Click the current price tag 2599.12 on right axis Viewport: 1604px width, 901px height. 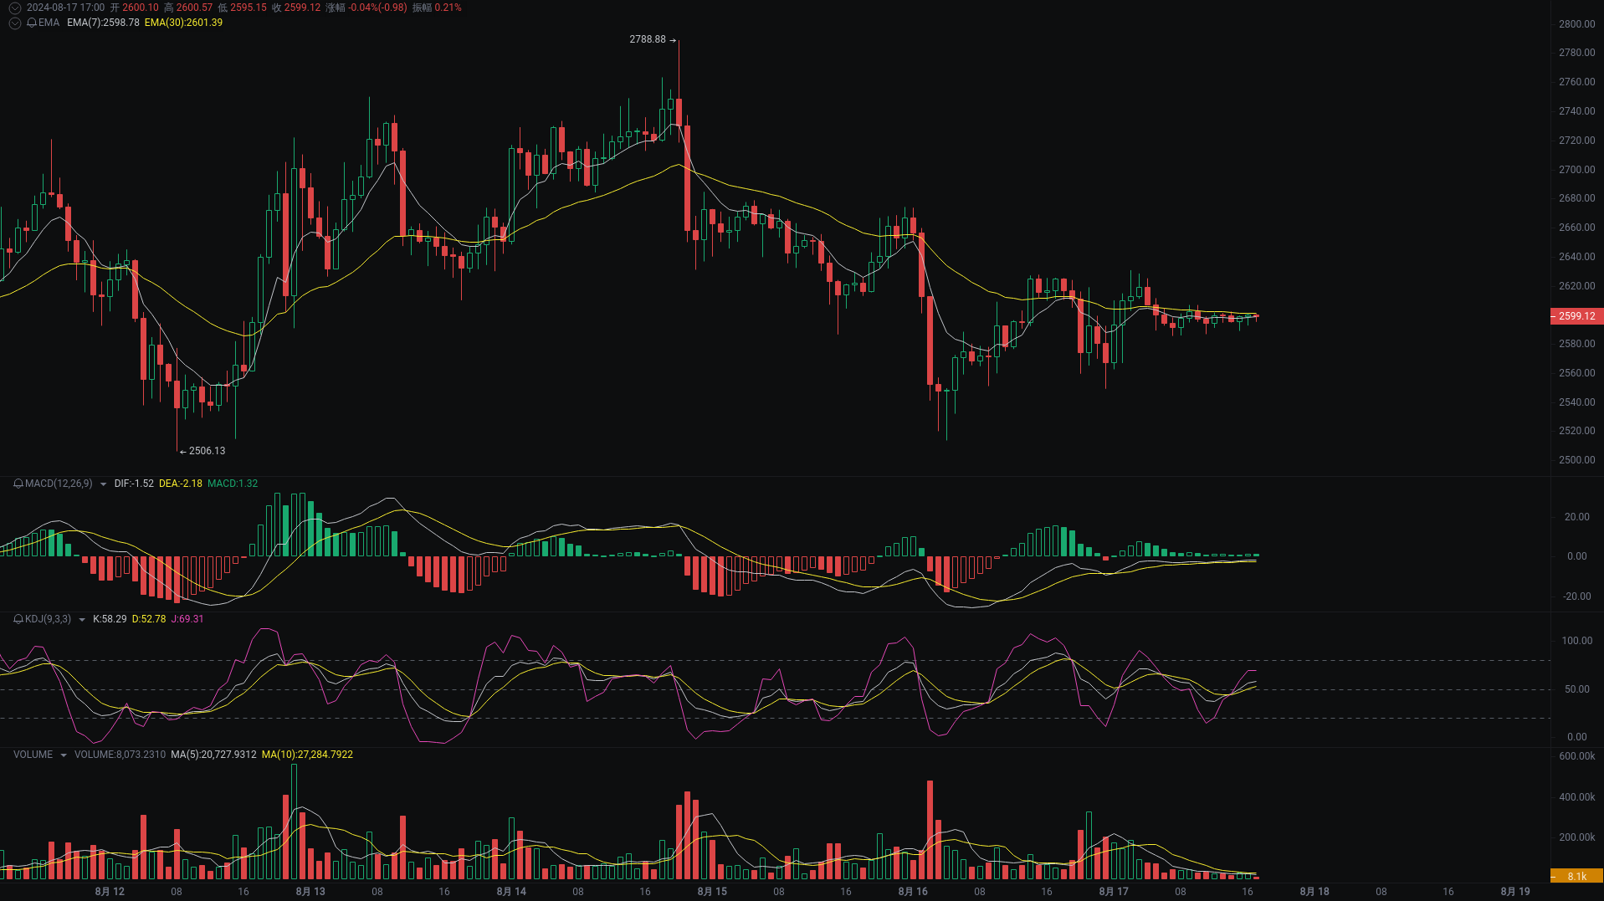1577,316
